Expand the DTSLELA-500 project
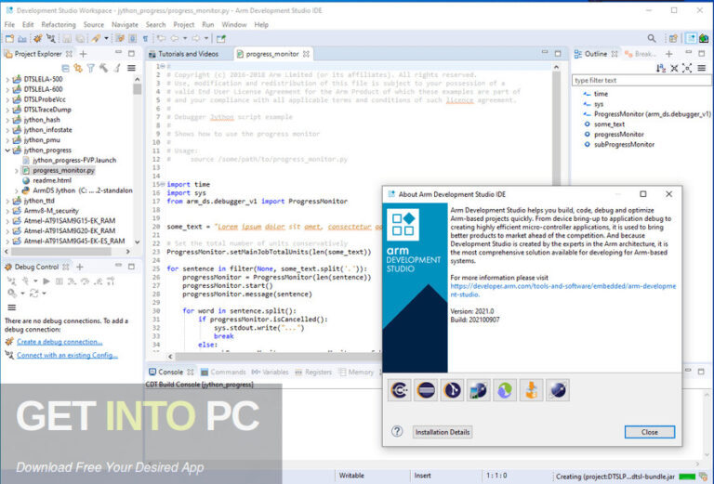Image resolution: width=714 pixels, height=484 pixels. click(7, 79)
